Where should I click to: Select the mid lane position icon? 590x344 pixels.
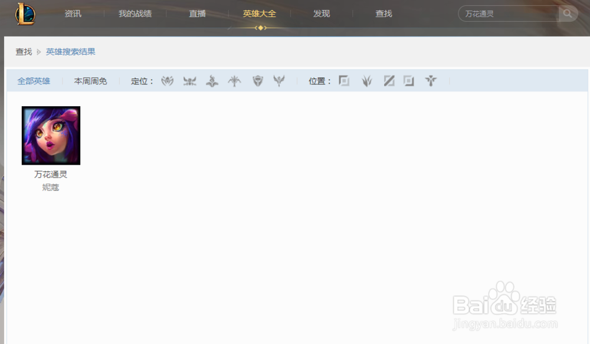click(389, 81)
